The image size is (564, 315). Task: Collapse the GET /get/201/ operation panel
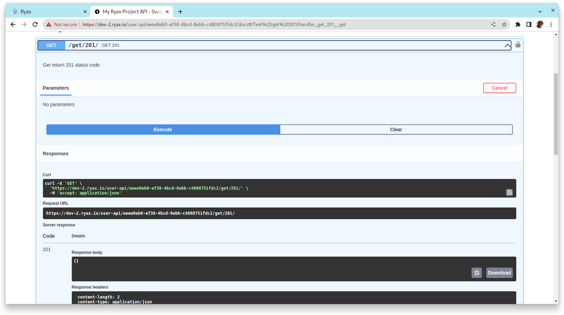(x=507, y=45)
